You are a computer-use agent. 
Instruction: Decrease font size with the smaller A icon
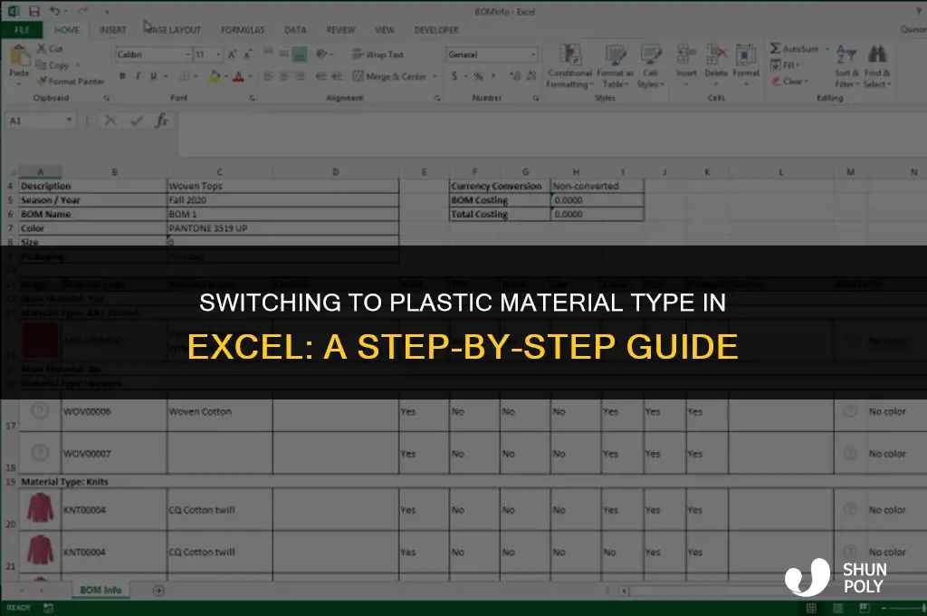[248, 54]
